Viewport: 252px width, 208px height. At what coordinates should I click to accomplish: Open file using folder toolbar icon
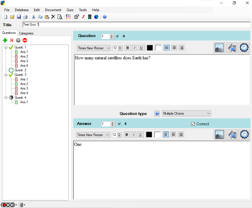(12, 17)
